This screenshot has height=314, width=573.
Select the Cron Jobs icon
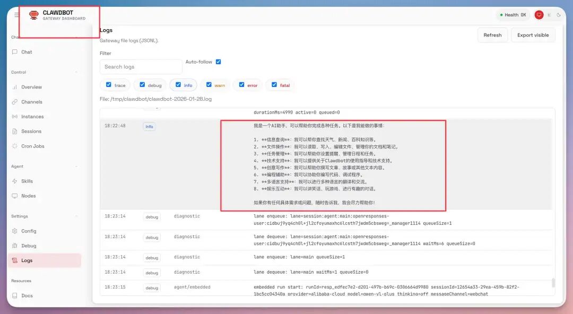click(14, 146)
